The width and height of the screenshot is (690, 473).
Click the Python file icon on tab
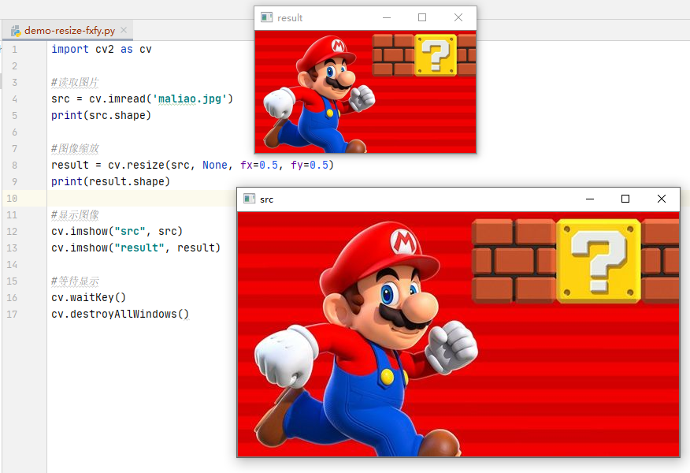[x=16, y=31]
